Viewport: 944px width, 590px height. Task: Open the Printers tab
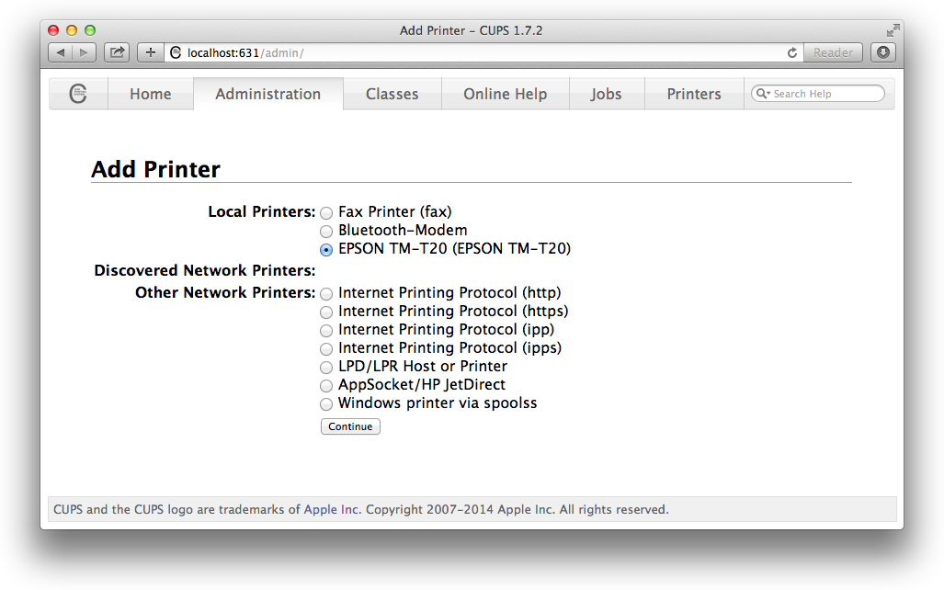point(694,94)
